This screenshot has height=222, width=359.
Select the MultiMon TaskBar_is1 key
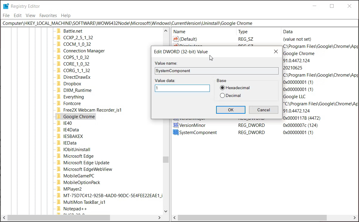click(84, 202)
